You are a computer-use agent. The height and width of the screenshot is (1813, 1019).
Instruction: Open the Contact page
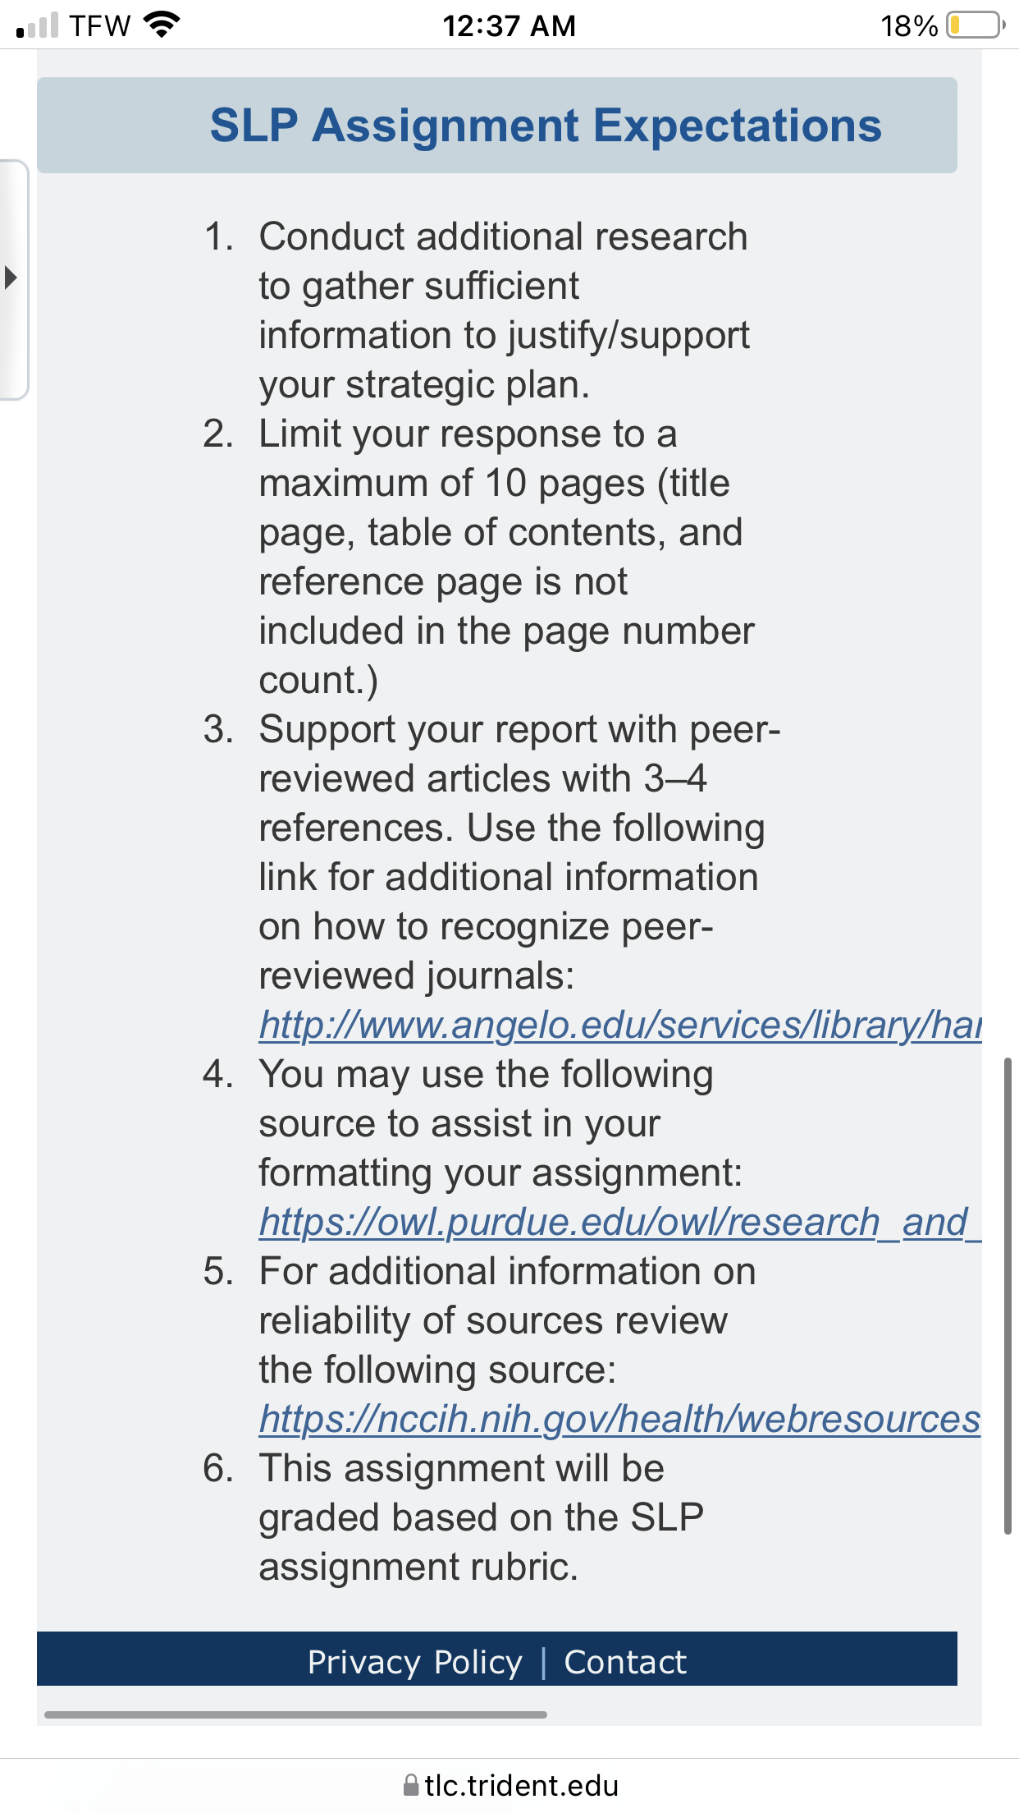pos(625,1662)
